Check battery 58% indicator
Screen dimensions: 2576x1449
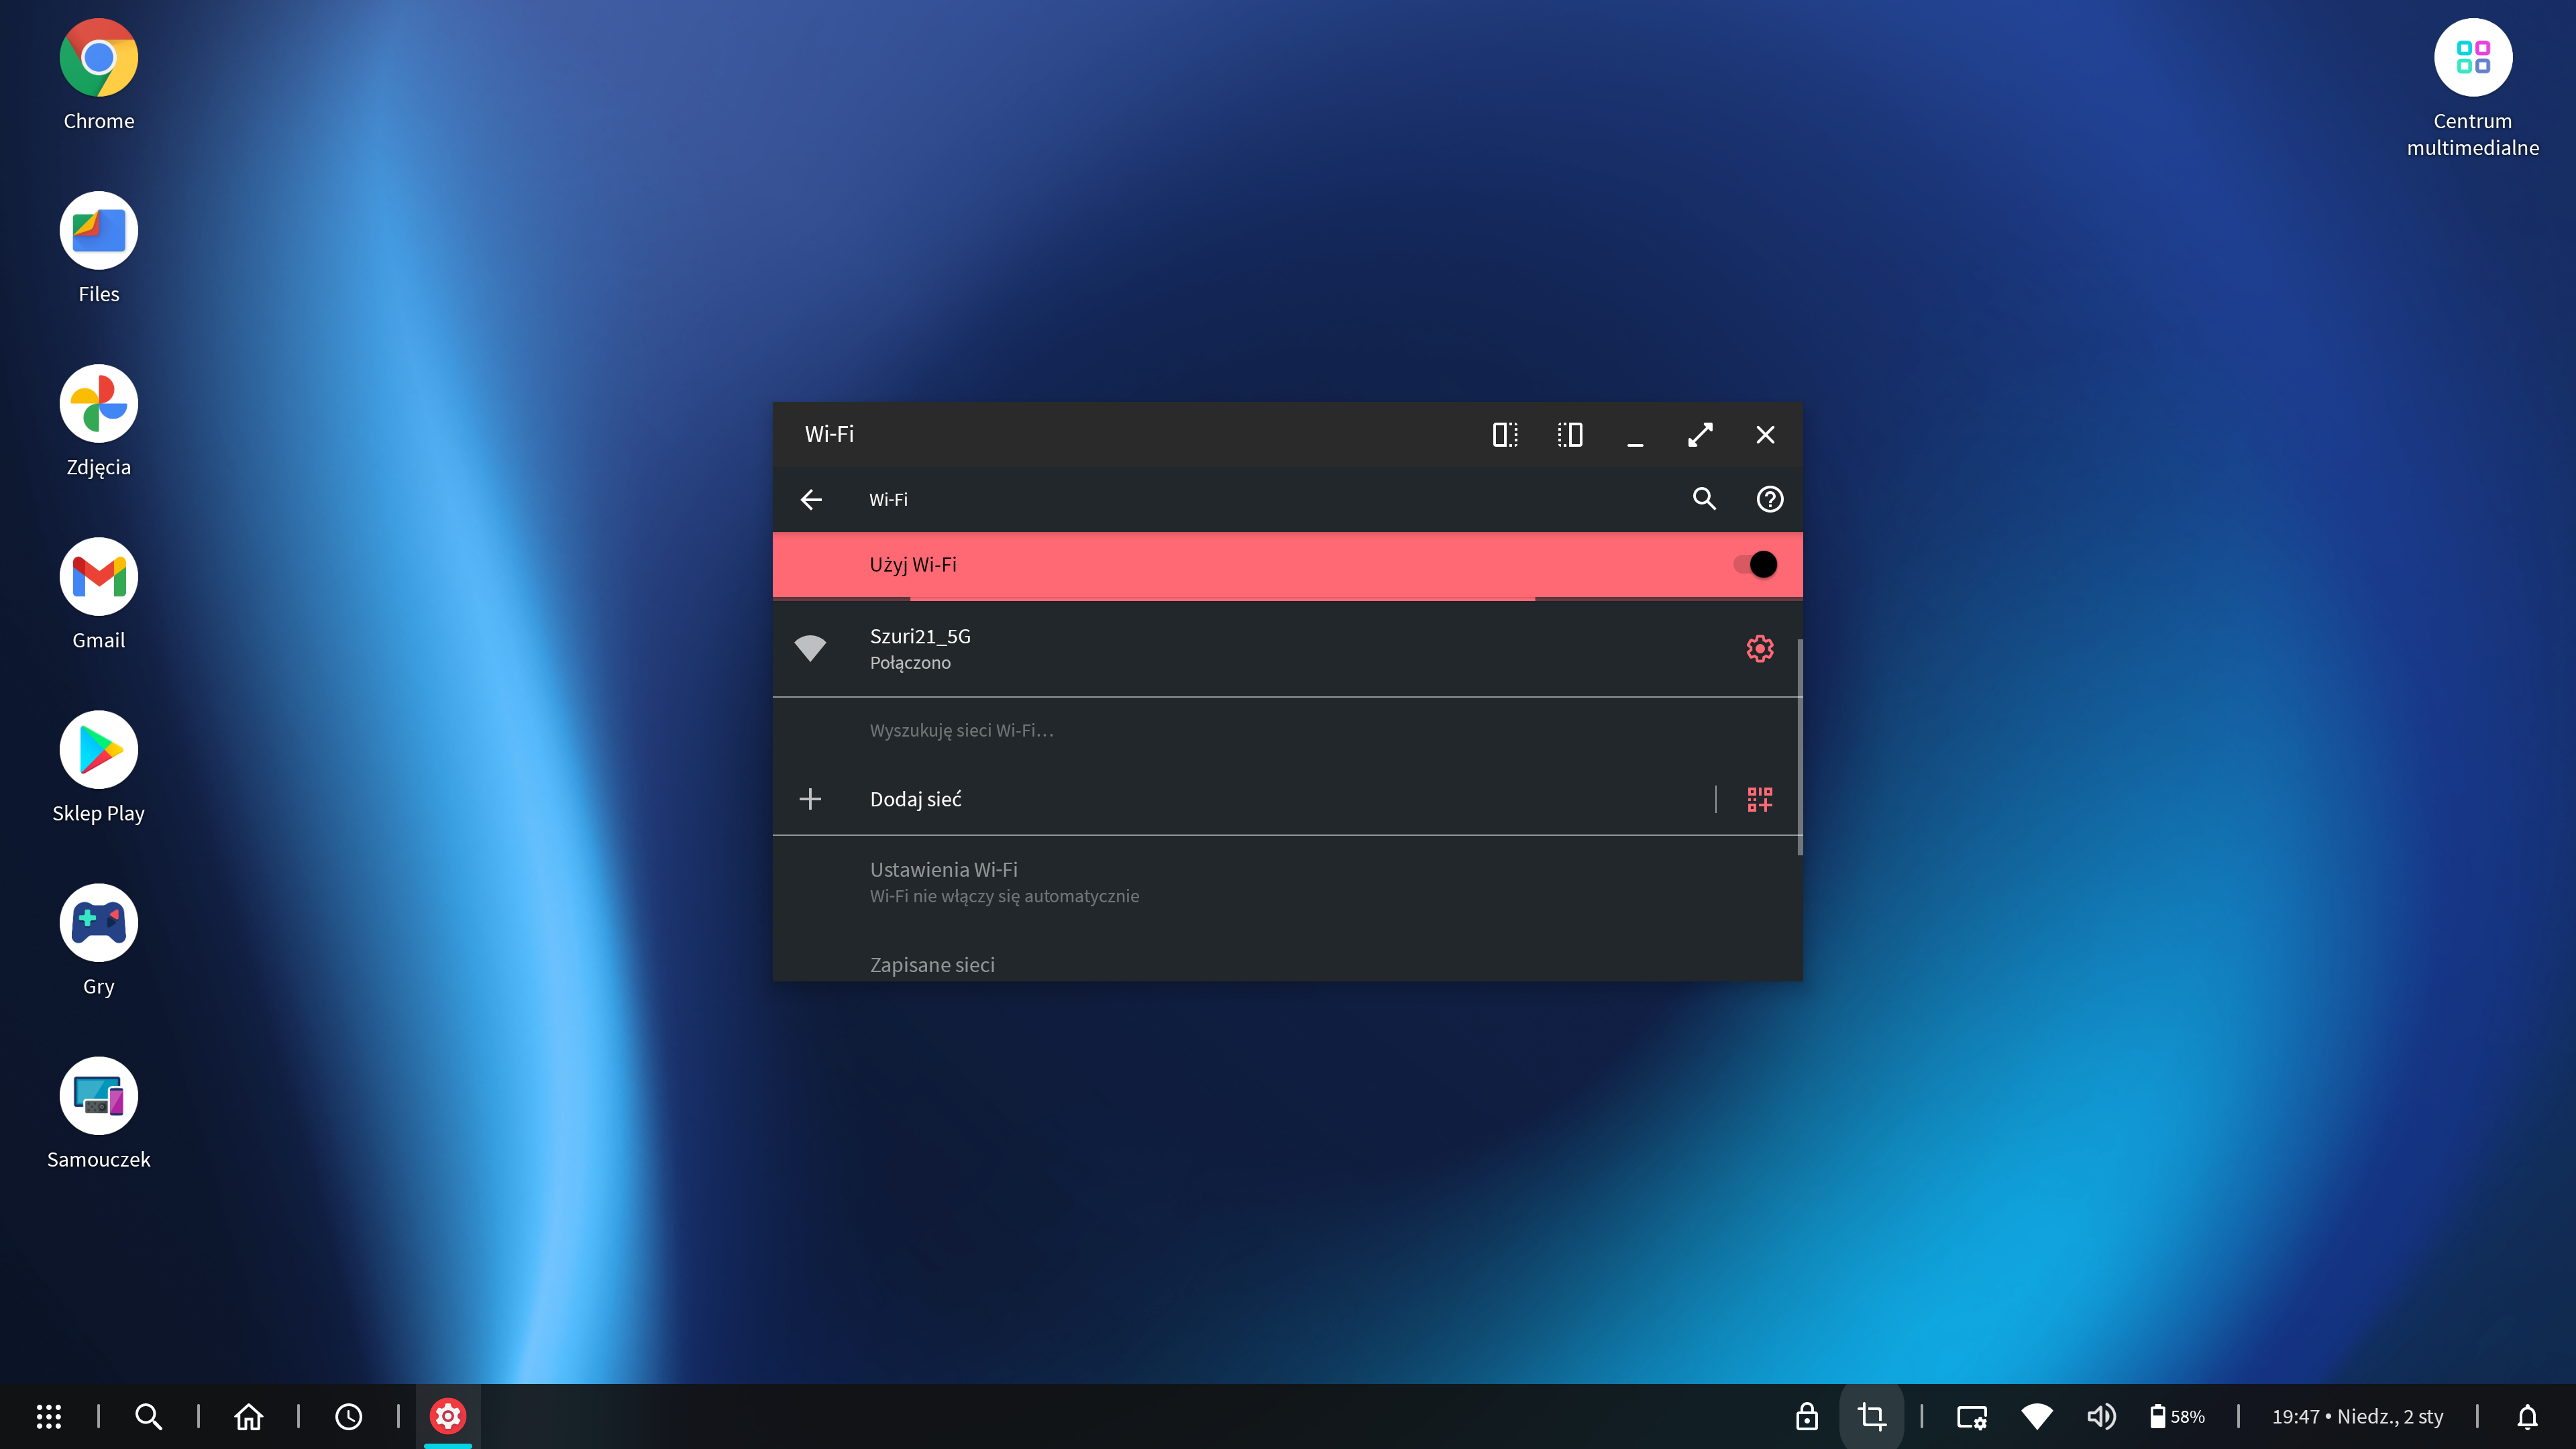pyautogui.click(x=2177, y=1416)
